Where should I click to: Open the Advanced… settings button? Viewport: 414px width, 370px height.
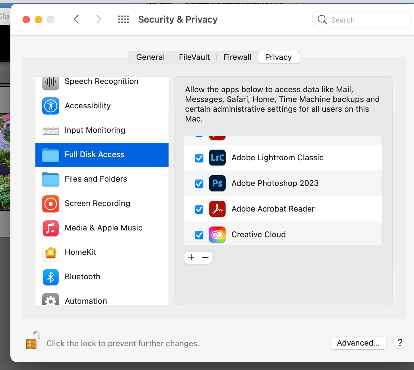(359, 343)
